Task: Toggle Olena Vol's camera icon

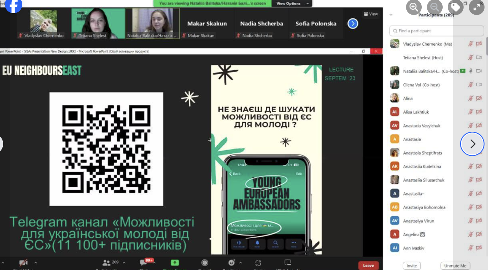Action: point(479,85)
